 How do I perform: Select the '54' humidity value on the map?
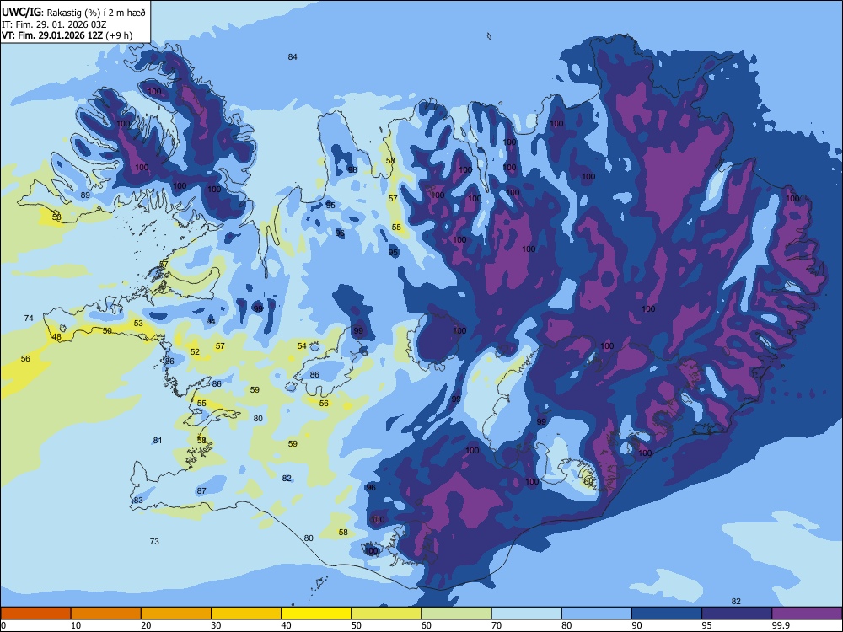pyautogui.click(x=302, y=346)
